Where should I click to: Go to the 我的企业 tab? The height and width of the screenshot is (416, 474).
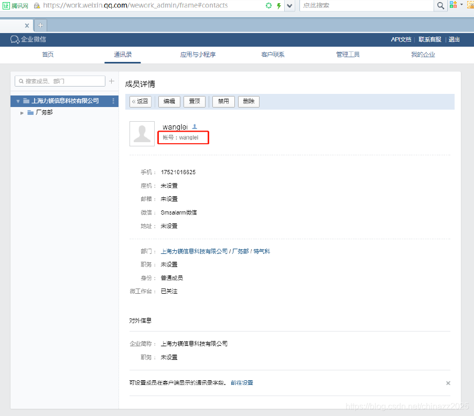423,55
